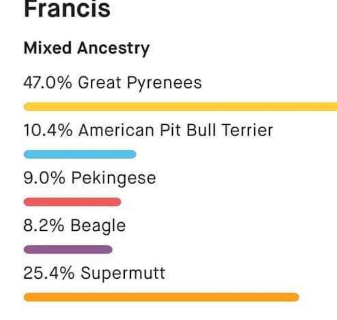Click the 10.4% percentage value
The height and width of the screenshot is (320, 337).
click(x=48, y=130)
